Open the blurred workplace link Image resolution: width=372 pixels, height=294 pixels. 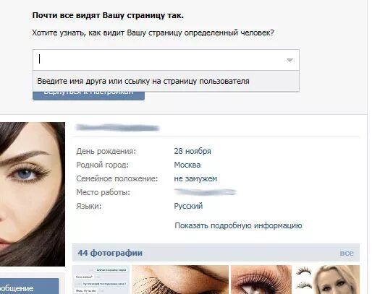205,192
